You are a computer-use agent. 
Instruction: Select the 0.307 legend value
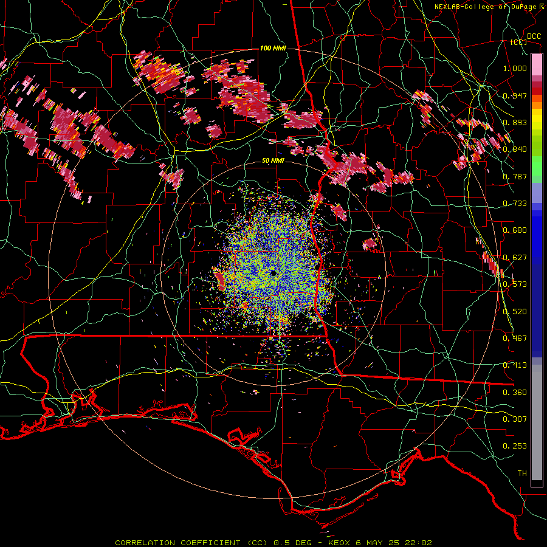(515, 419)
